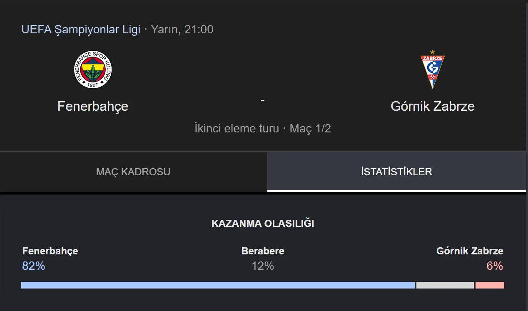Click the Yarın, 21:00 match time
528x311 pixels.
(x=182, y=30)
